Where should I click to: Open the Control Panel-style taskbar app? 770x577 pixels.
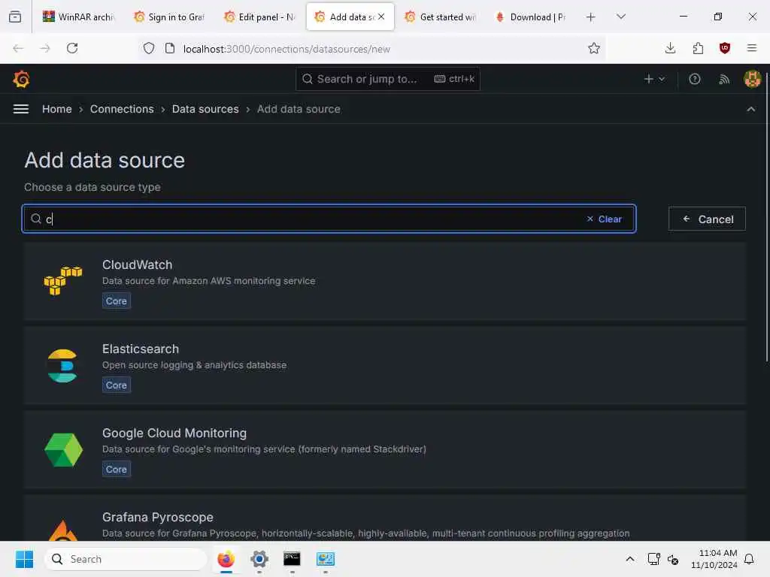point(325,559)
